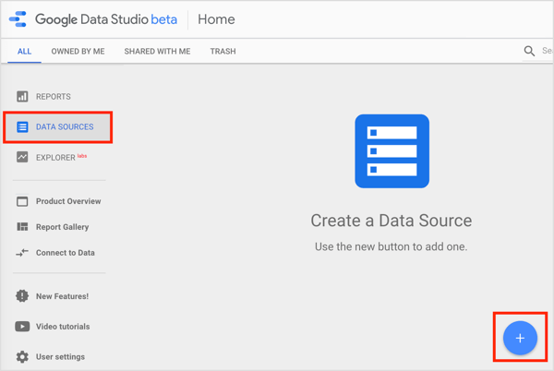This screenshot has height=371, width=554.
Task: Click the Explorer line chart icon
Action: pos(22,157)
